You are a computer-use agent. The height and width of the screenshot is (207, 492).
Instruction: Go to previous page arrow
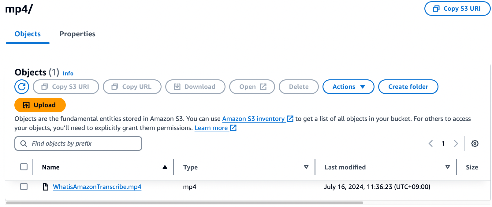430,143
